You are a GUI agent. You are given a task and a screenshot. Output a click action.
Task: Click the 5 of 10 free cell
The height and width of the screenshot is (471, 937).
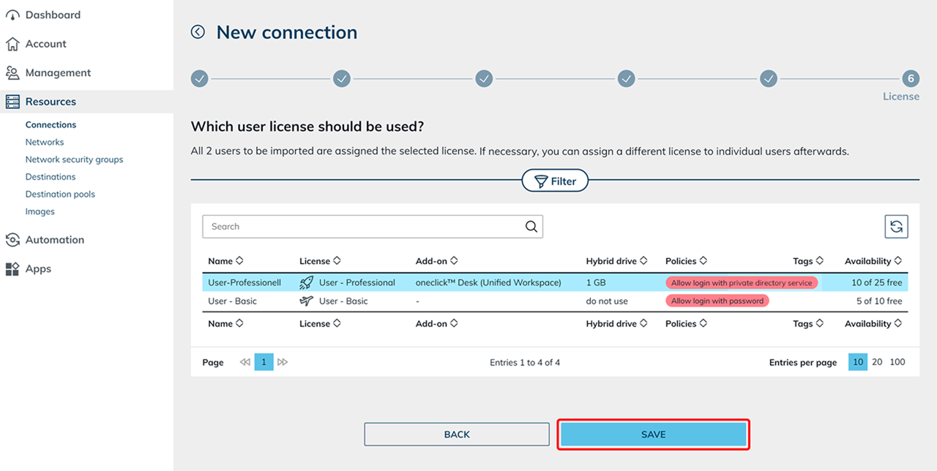(x=879, y=301)
